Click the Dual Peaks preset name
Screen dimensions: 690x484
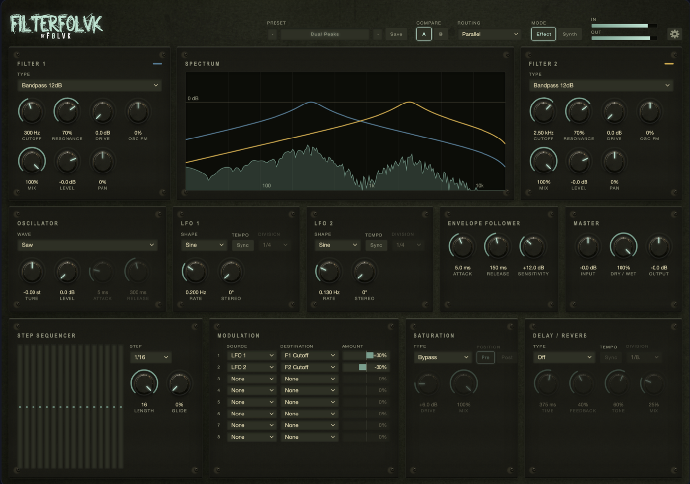(x=325, y=34)
